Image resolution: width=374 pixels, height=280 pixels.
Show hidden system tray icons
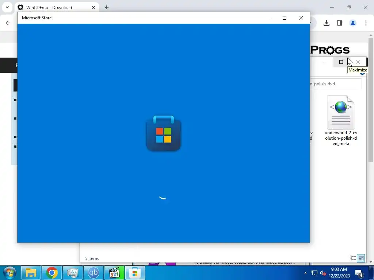[x=305, y=273]
